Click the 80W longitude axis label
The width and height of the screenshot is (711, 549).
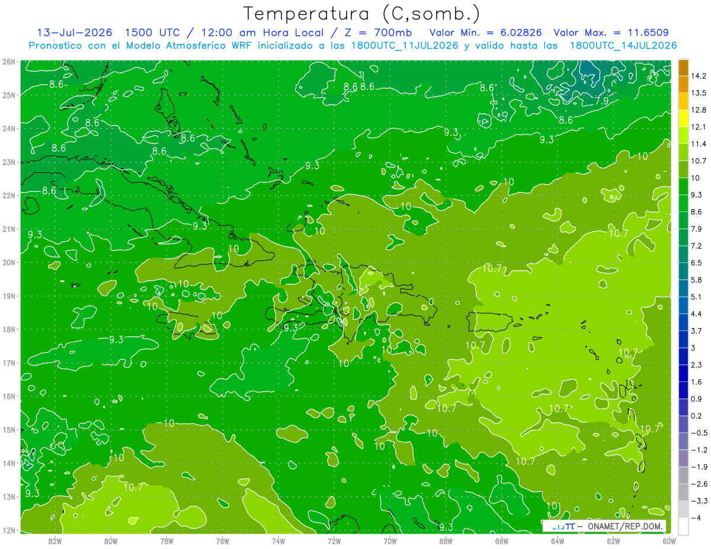tap(111, 541)
